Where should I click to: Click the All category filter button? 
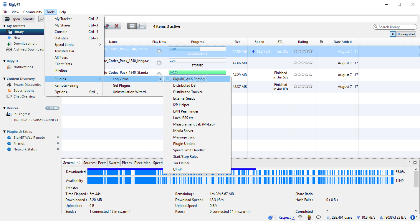pyautogui.click(x=393, y=34)
